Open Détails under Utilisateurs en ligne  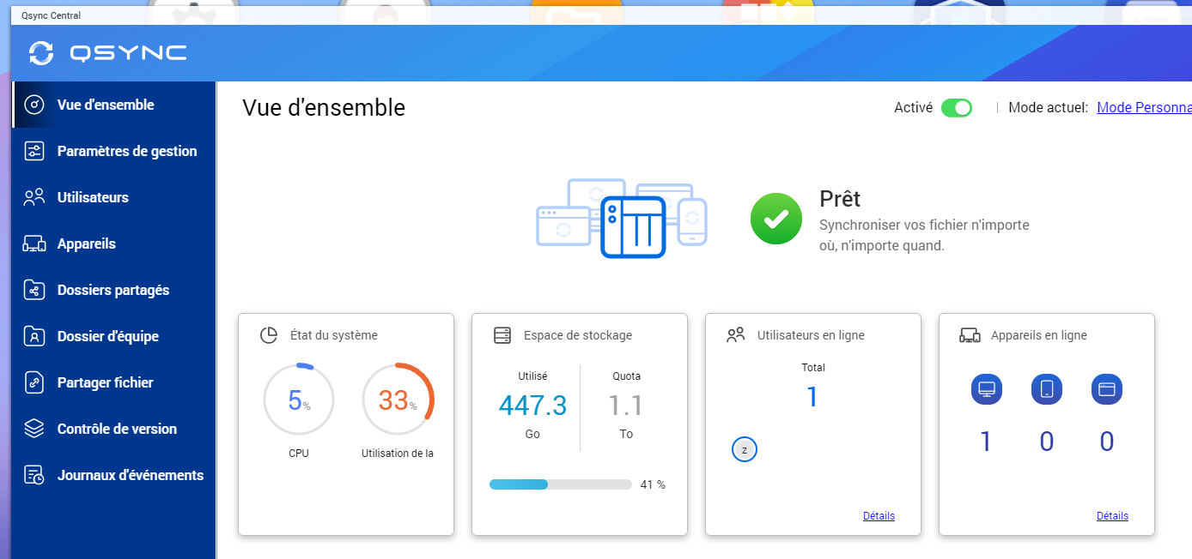tap(879, 516)
